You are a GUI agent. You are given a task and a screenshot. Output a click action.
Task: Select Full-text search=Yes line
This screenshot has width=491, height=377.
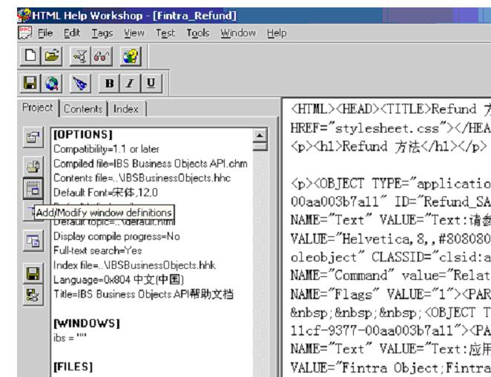[x=98, y=250]
